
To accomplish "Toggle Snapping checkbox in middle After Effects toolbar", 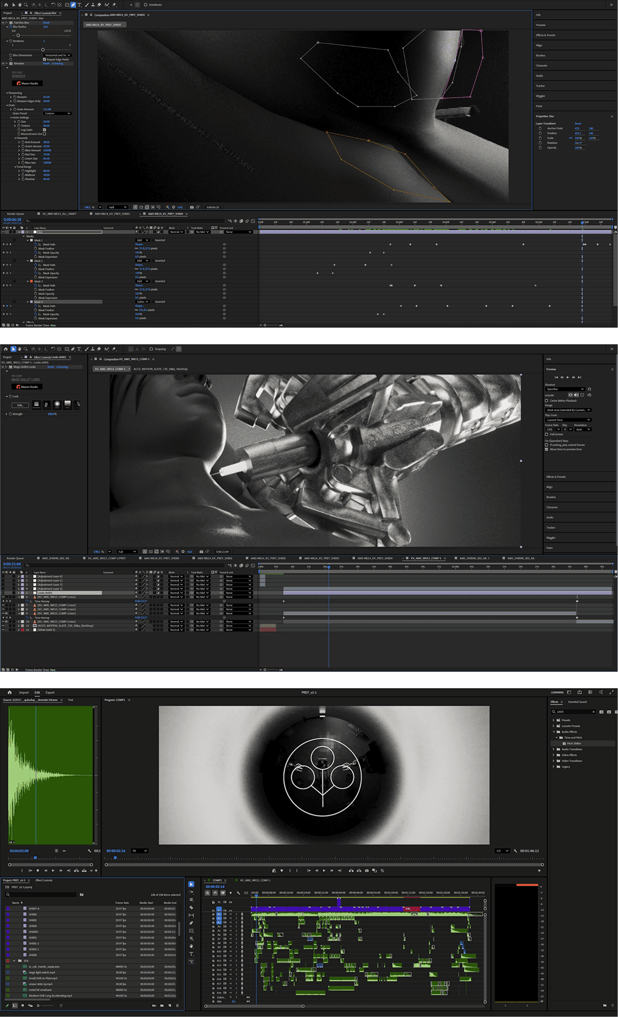I will coord(151,349).
